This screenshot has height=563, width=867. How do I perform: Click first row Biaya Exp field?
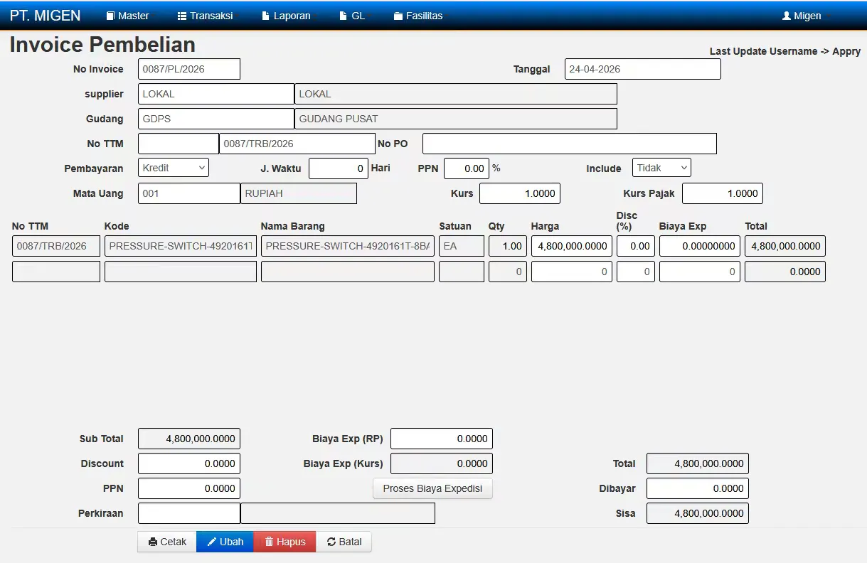click(x=700, y=246)
